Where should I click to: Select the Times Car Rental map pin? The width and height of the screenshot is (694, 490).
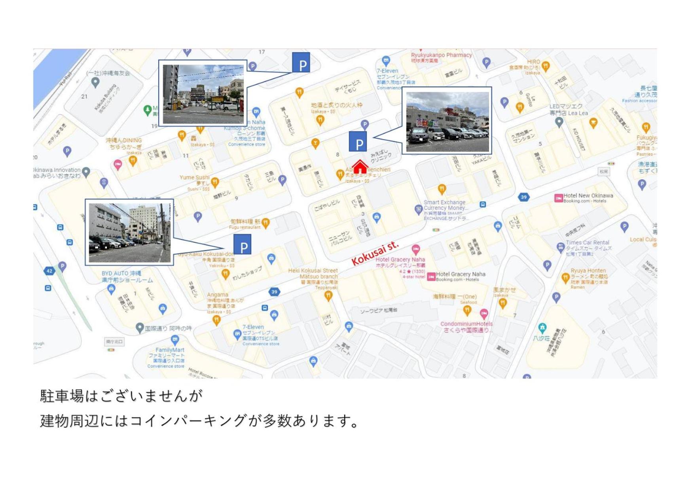click(x=560, y=248)
